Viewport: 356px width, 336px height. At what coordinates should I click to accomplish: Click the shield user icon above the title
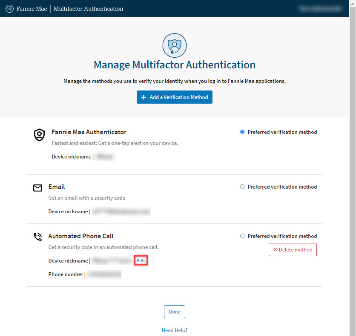tap(174, 45)
